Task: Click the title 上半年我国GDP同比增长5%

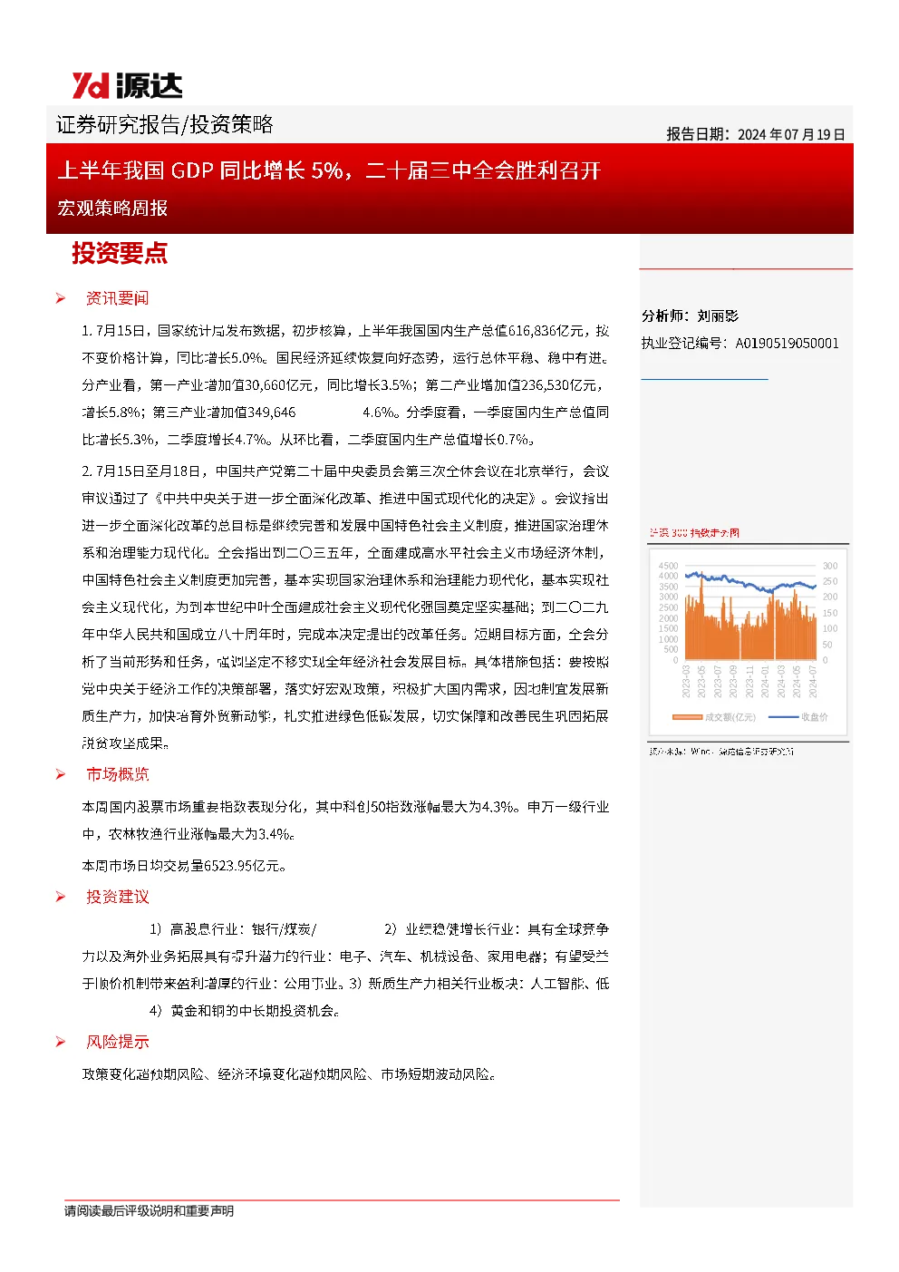Action: point(200,170)
